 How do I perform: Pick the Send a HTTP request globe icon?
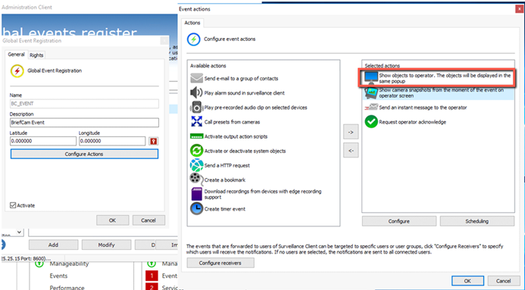point(196,165)
